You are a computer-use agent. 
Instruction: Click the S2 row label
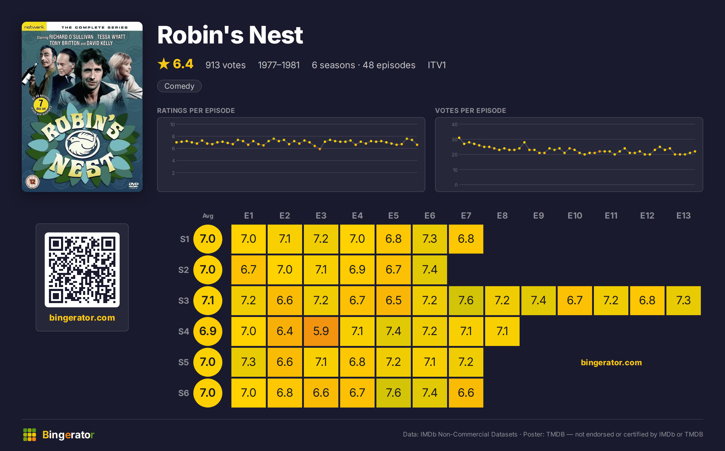point(184,270)
